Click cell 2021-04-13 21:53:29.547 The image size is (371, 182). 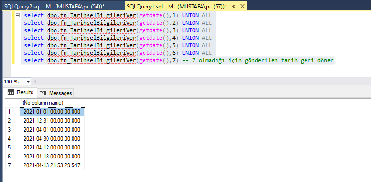click(x=52, y=165)
